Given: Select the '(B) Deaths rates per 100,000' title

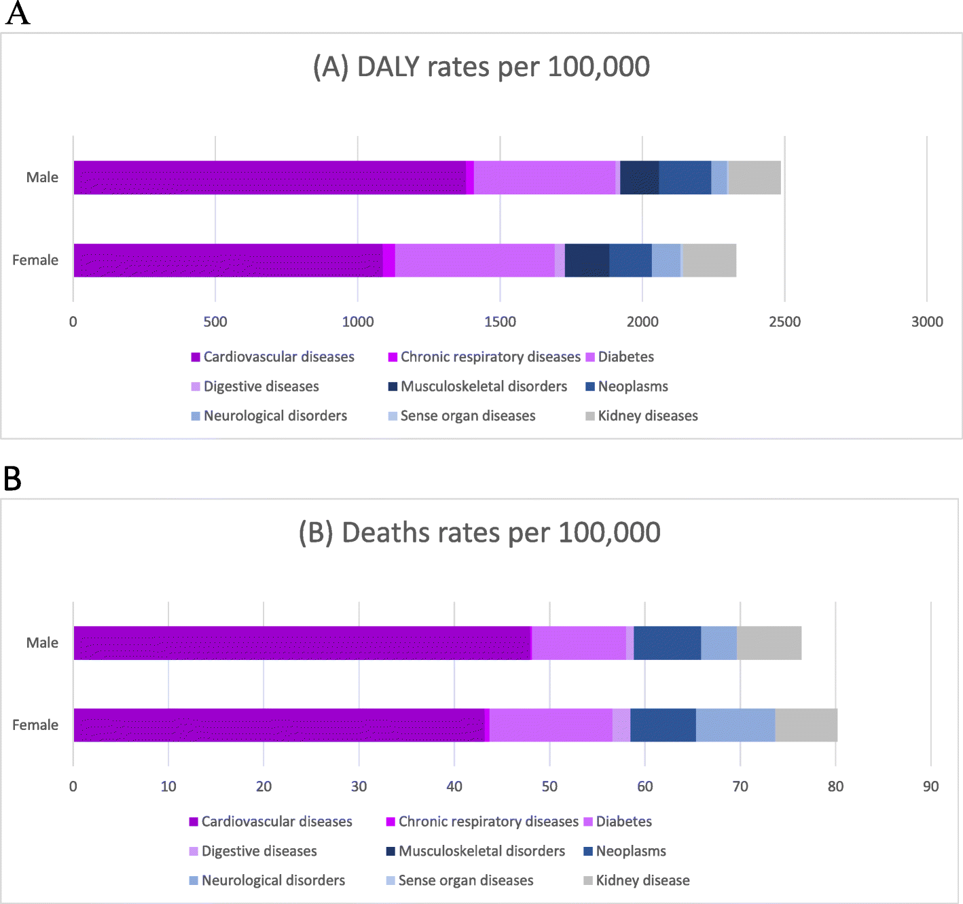Looking at the screenshot, I should [x=479, y=533].
